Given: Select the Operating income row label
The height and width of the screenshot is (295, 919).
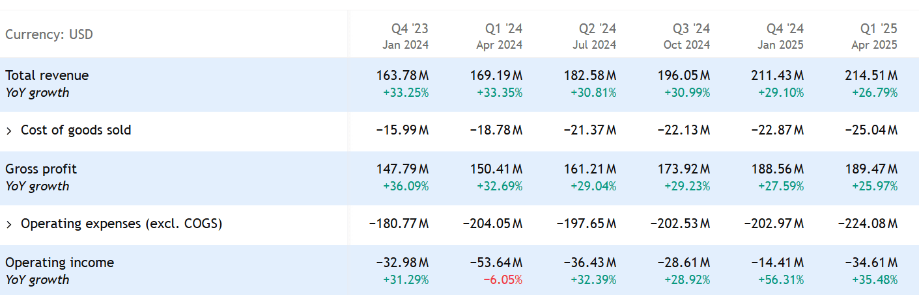Looking at the screenshot, I should (59, 263).
